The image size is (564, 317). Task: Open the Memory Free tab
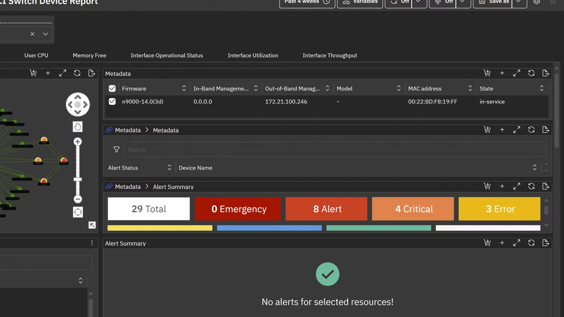click(x=89, y=56)
